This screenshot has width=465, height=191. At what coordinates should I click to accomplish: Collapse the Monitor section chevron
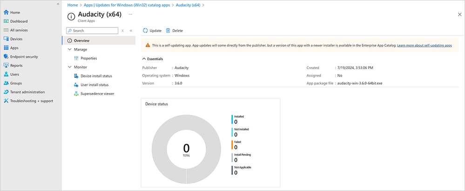tap(70, 67)
